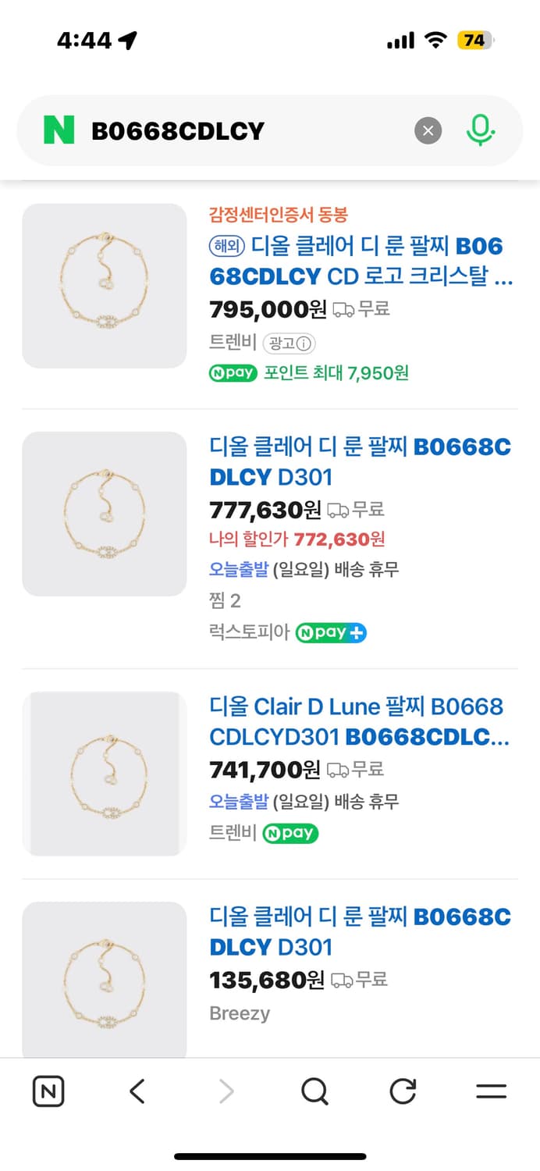
Task: Clear the search query with the X button
Action: [428, 130]
